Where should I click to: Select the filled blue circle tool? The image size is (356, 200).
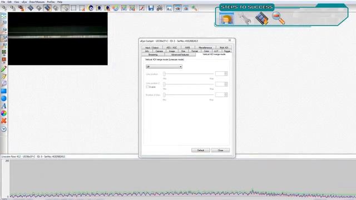(x=4, y=98)
